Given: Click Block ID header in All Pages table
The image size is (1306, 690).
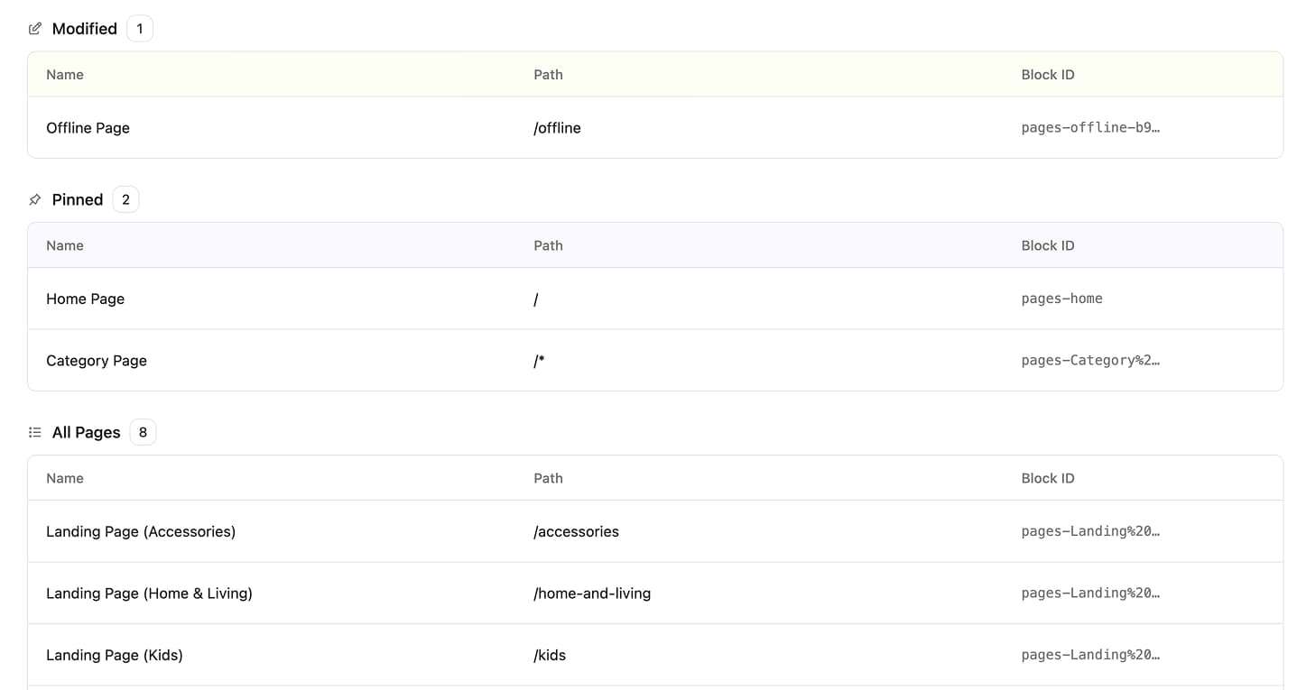Looking at the screenshot, I should (x=1047, y=478).
